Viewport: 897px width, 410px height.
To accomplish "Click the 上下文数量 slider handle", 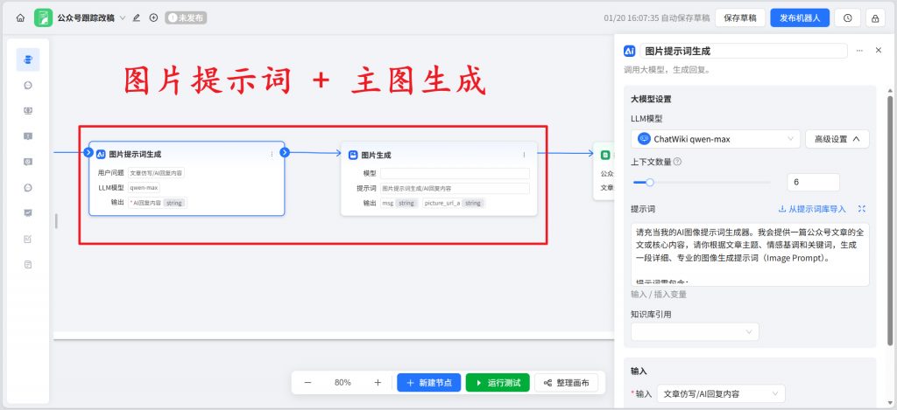I will [x=649, y=183].
